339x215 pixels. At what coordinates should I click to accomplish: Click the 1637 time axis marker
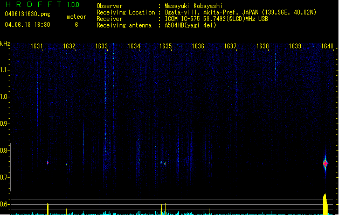pyautogui.click(x=230, y=46)
